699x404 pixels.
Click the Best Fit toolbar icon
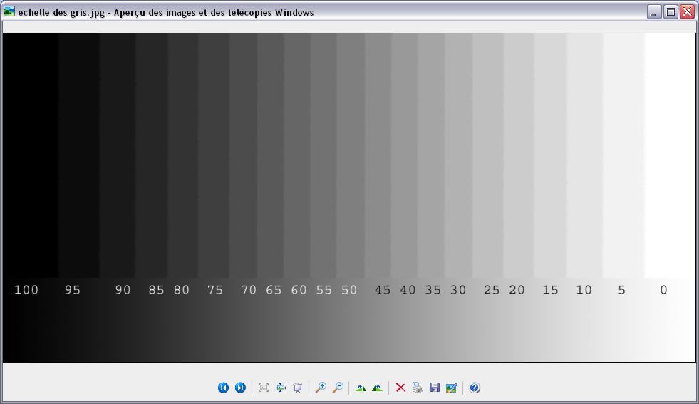coord(264,388)
